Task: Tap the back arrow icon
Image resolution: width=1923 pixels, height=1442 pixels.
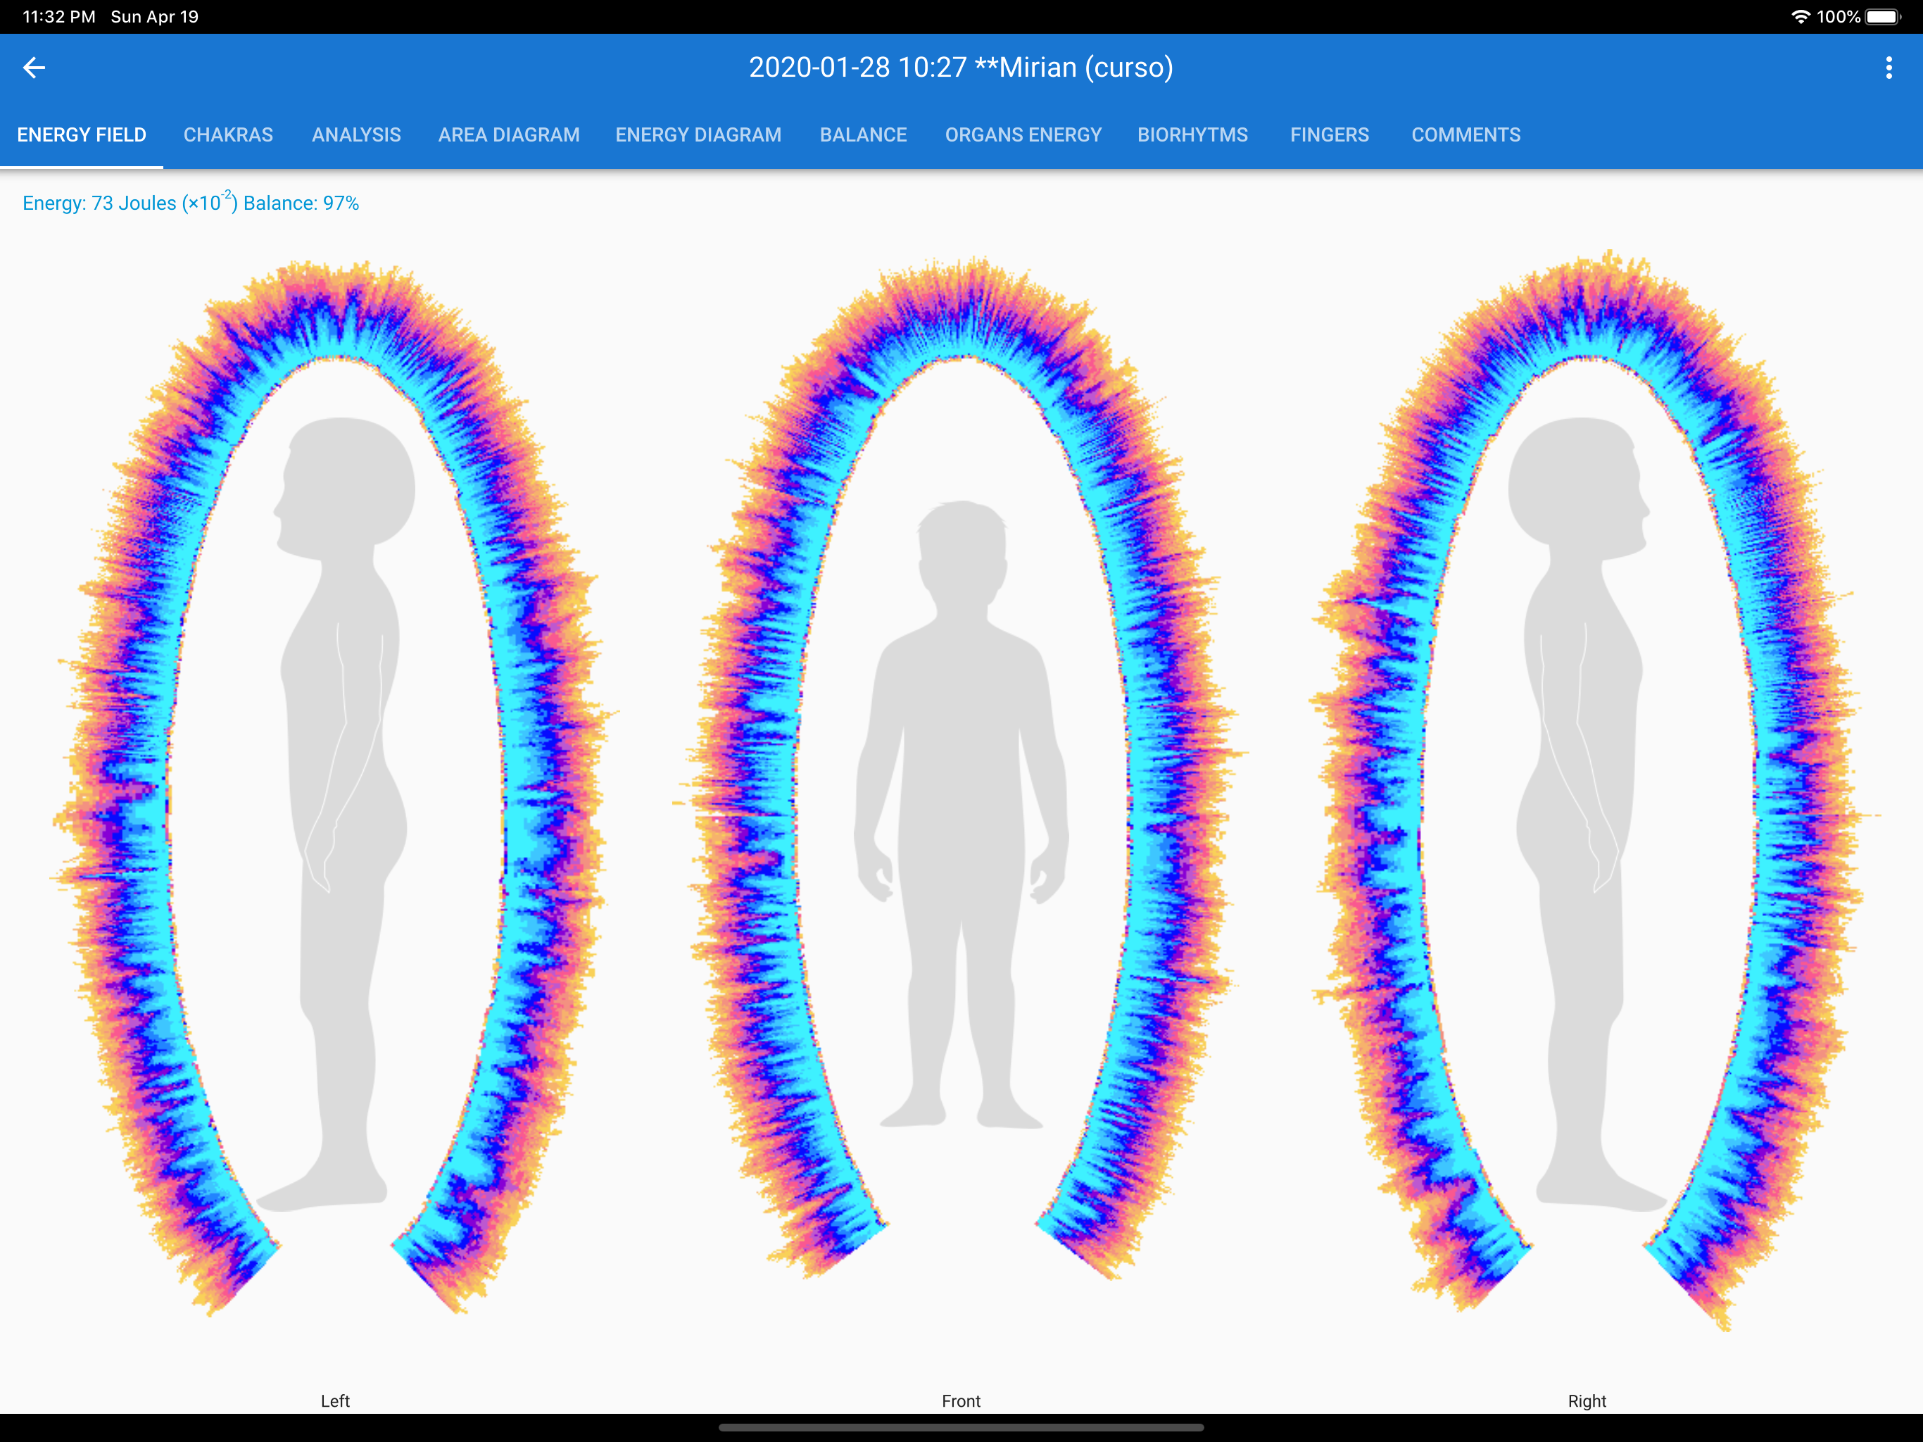Action: [x=34, y=67]
